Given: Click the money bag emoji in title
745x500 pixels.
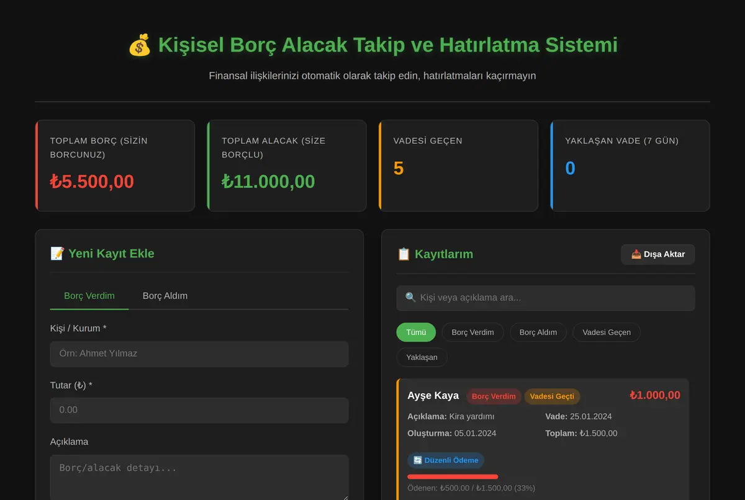Looking at the screenshot, I should point(140,45).
